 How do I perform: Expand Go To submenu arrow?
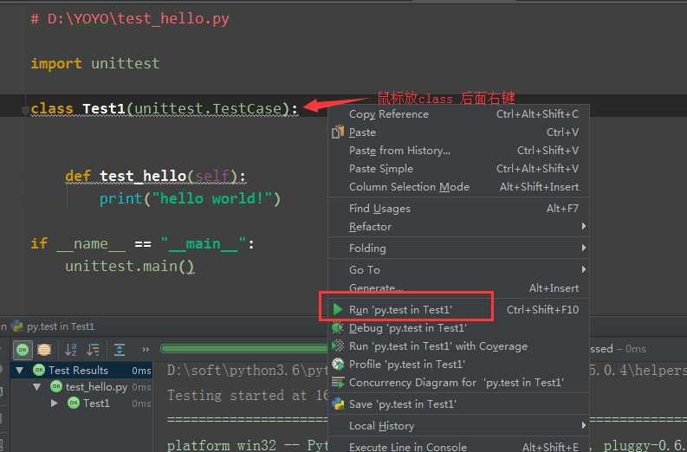tap(584, 269)
